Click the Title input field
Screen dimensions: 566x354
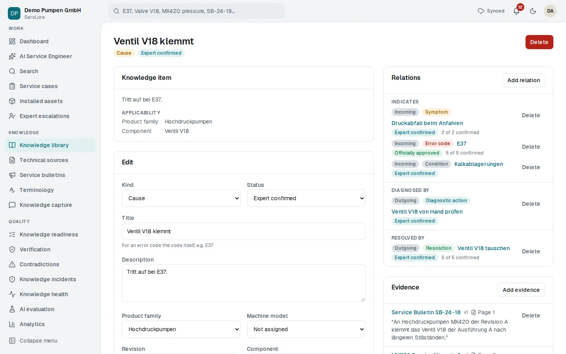point(244,231)
